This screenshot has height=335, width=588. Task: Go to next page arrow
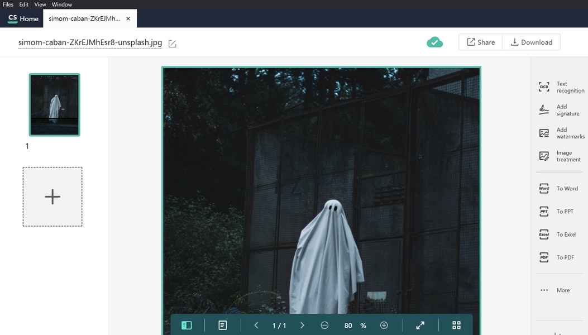302,326
